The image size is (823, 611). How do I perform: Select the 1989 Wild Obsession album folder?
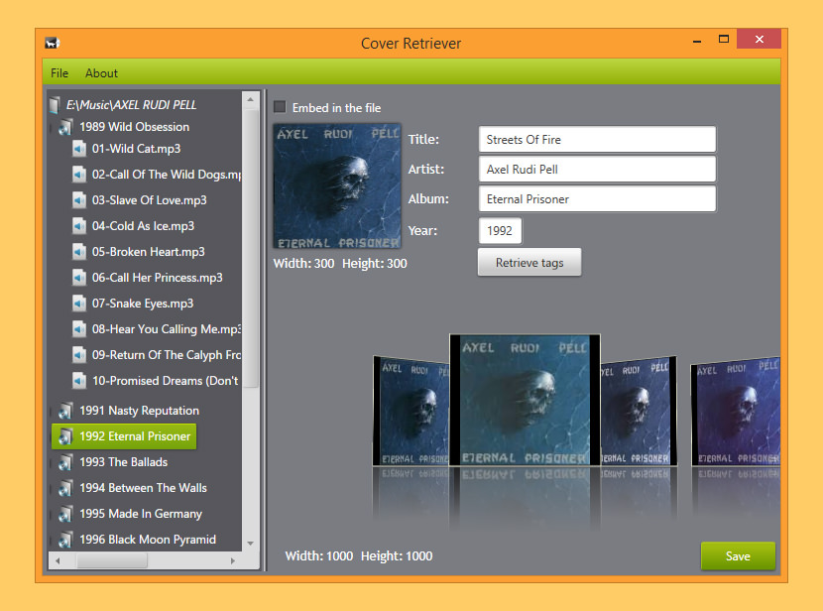tap(135, 127)
